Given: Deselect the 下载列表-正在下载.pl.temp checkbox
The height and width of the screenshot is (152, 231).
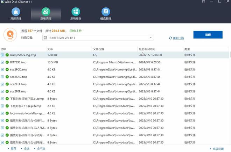Looking at the screenshot, I should [2, 99].
